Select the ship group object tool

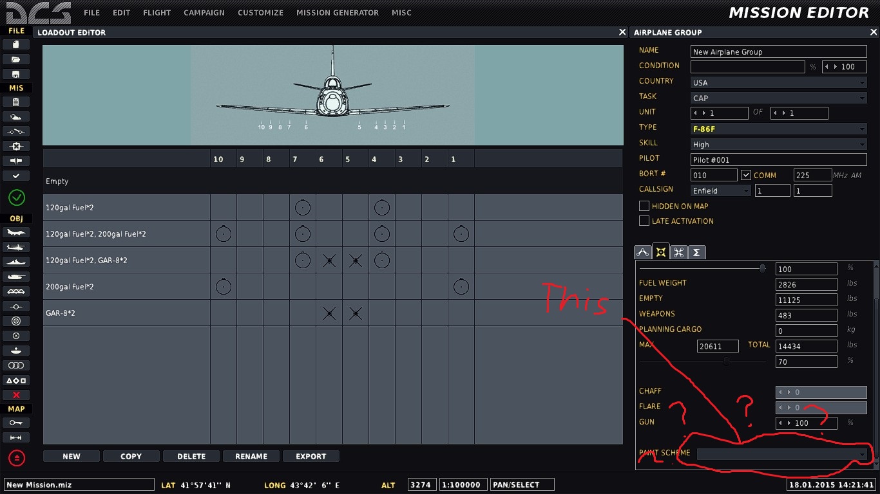tap(16, 262)
